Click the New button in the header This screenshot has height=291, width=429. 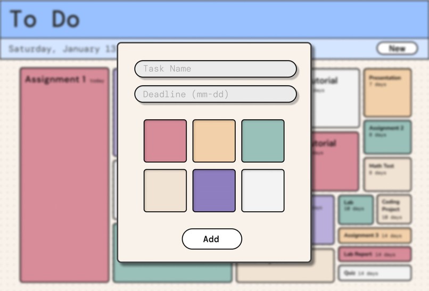click(x=397, y=48)
